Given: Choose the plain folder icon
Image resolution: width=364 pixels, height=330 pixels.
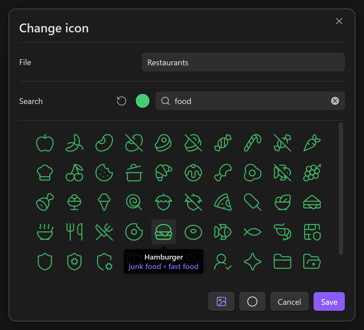Looking at the screenshot, I should [282, 262].
